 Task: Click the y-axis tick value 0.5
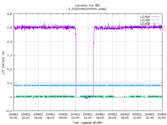point(9,28)
